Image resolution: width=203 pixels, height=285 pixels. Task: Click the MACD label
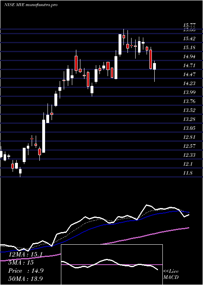(x=171, y=277)
